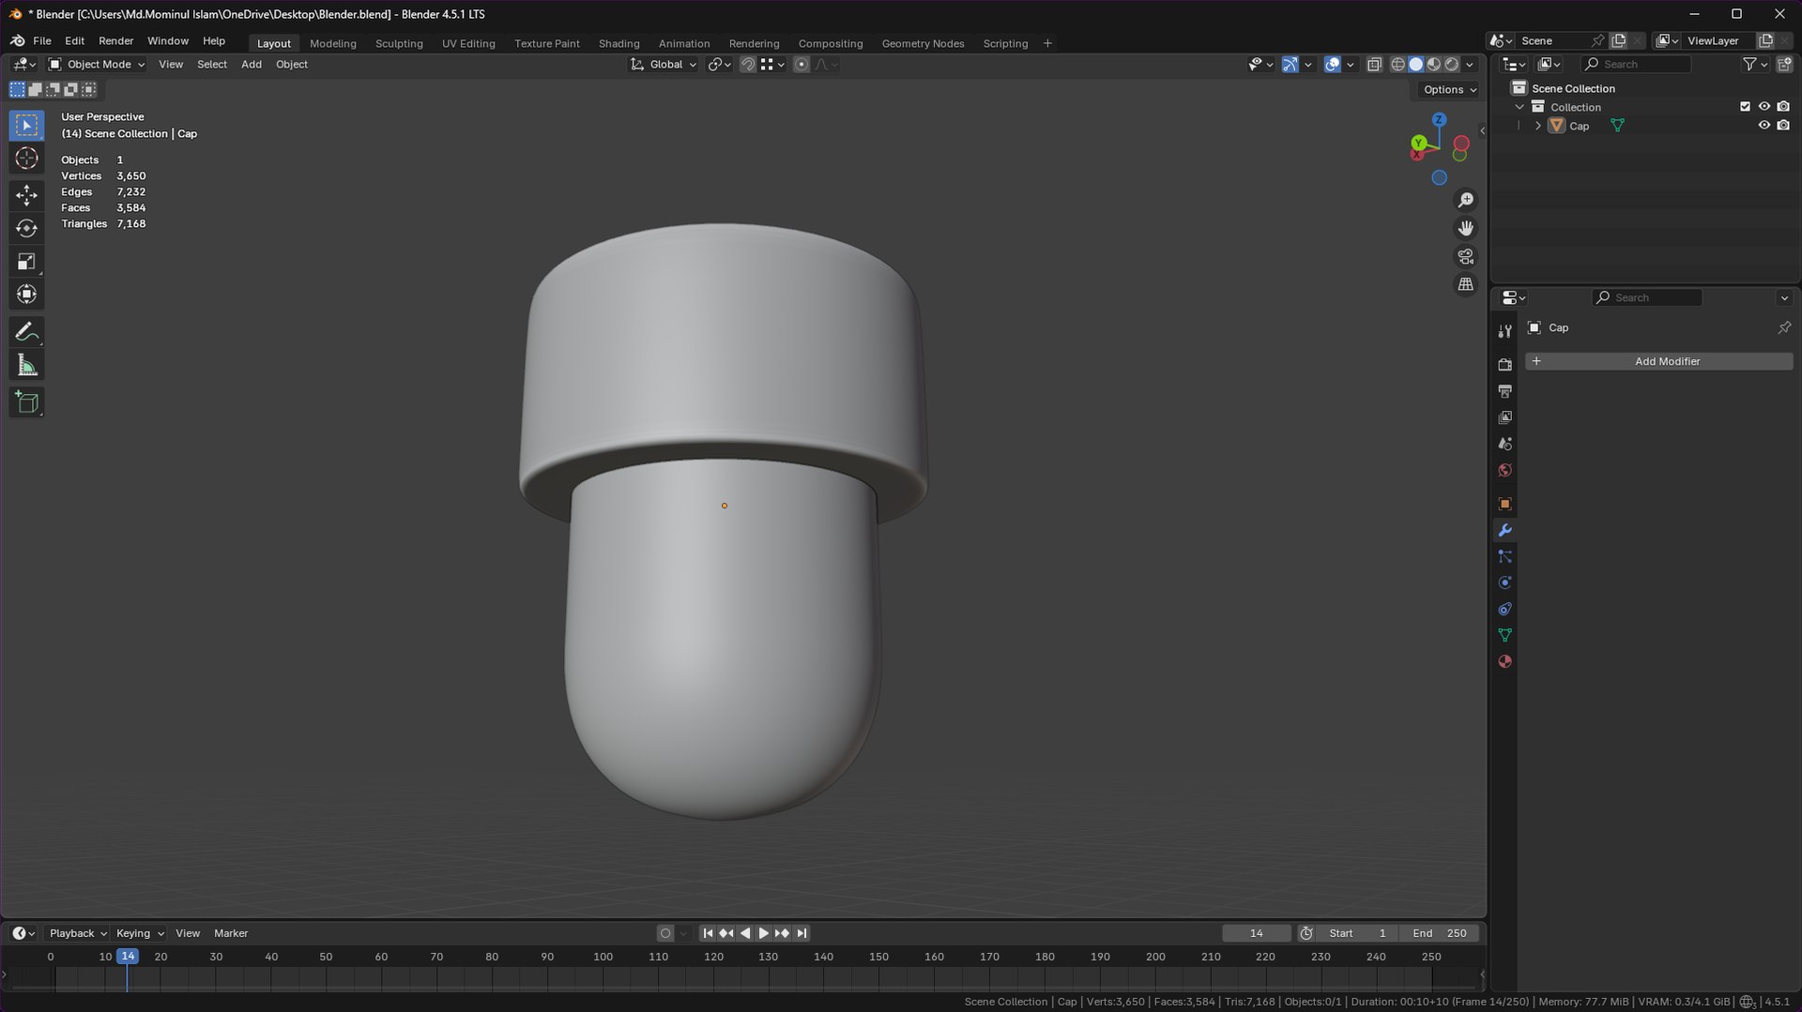Open the Render menu

click(115, 41)
